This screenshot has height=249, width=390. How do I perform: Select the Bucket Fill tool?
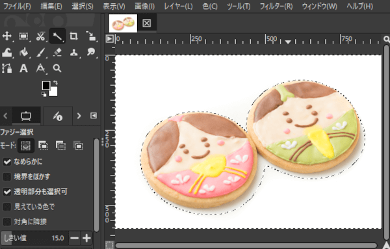coord(23,53)
